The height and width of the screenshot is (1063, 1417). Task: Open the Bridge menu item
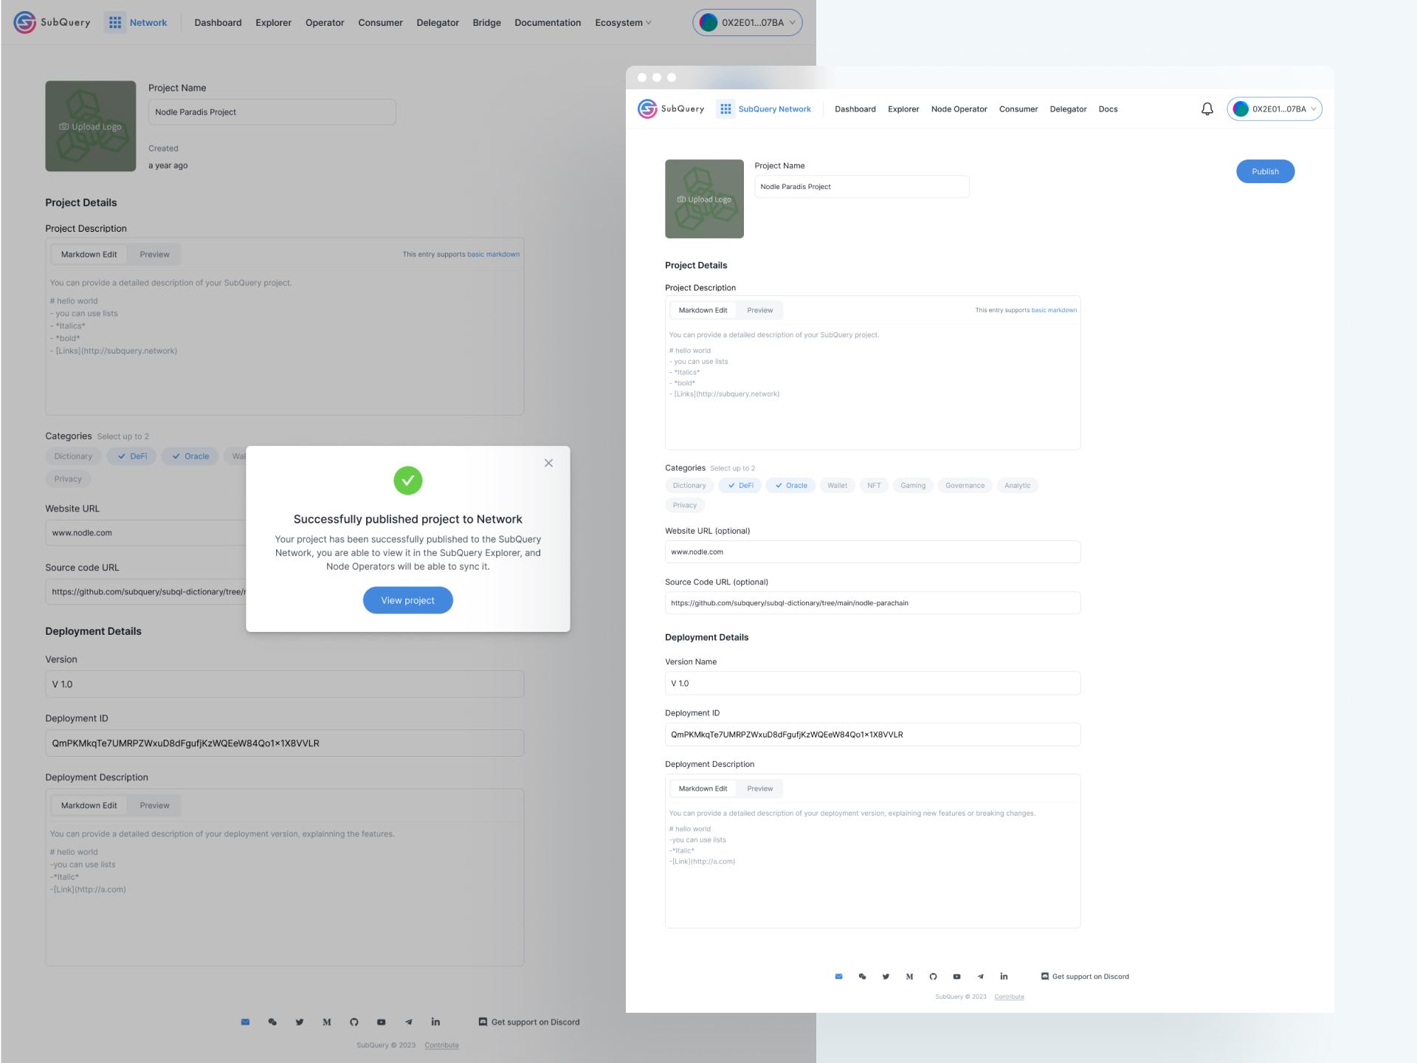(x=486, y=23)
